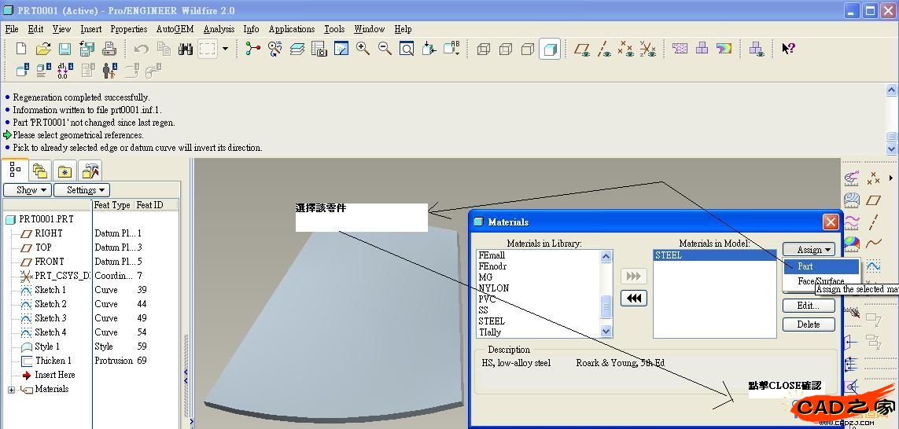Expand the Materials tree node

click(x=11, y=390)
